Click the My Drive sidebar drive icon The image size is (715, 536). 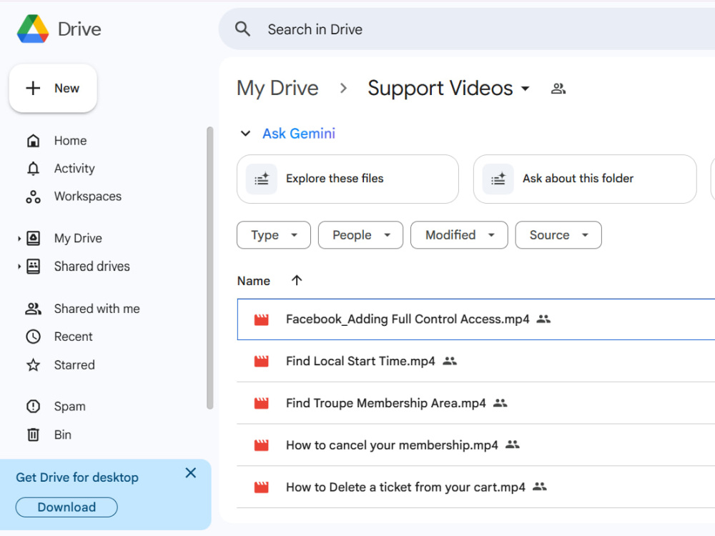coord(34,239)
